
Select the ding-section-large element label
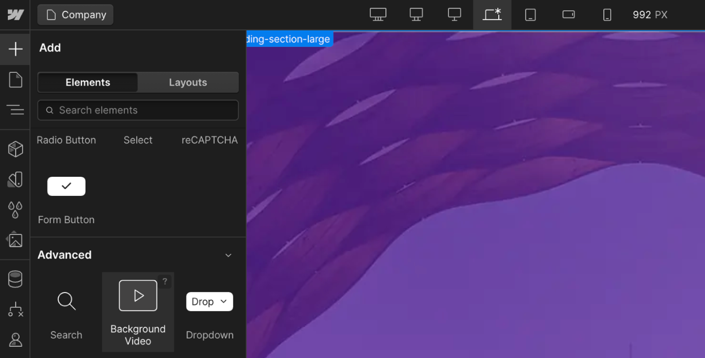289,40
